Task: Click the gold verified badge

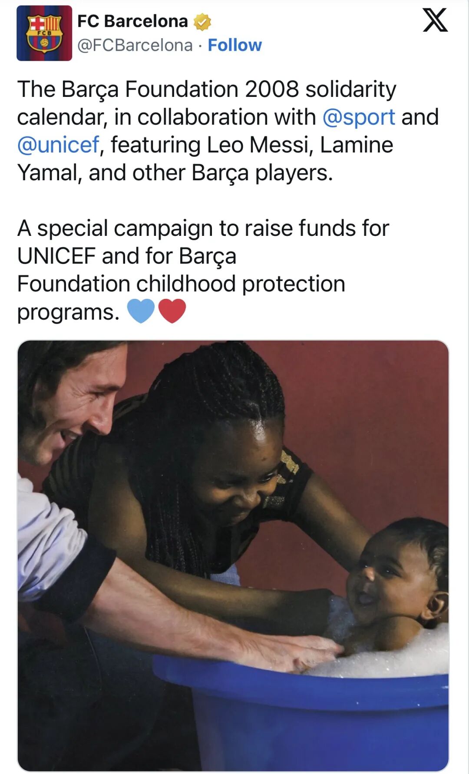Action: (x=202, y=22)
